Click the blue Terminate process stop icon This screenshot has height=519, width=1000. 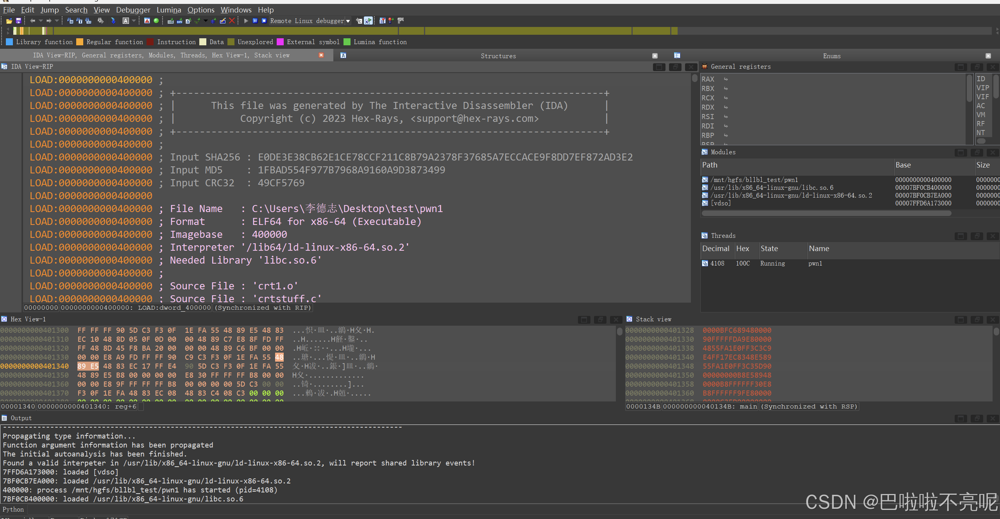[264, 21]
